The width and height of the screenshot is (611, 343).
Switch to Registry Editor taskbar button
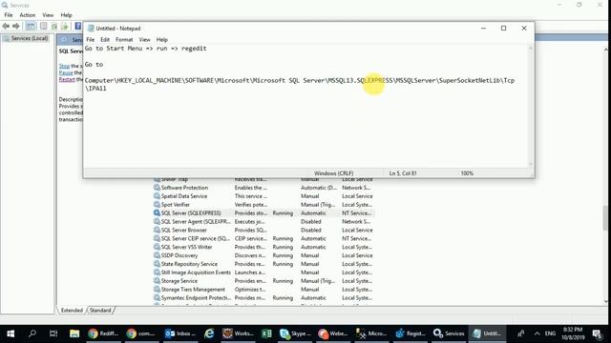(410, 333)
